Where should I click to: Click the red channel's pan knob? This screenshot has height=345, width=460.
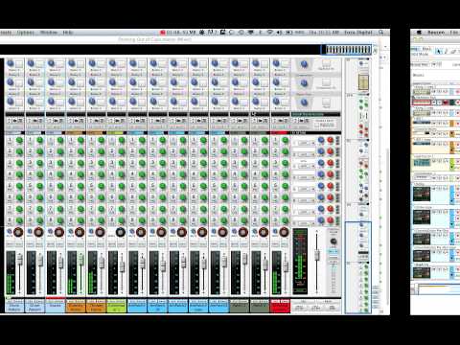pyautogui.click(x=284, y=232)
